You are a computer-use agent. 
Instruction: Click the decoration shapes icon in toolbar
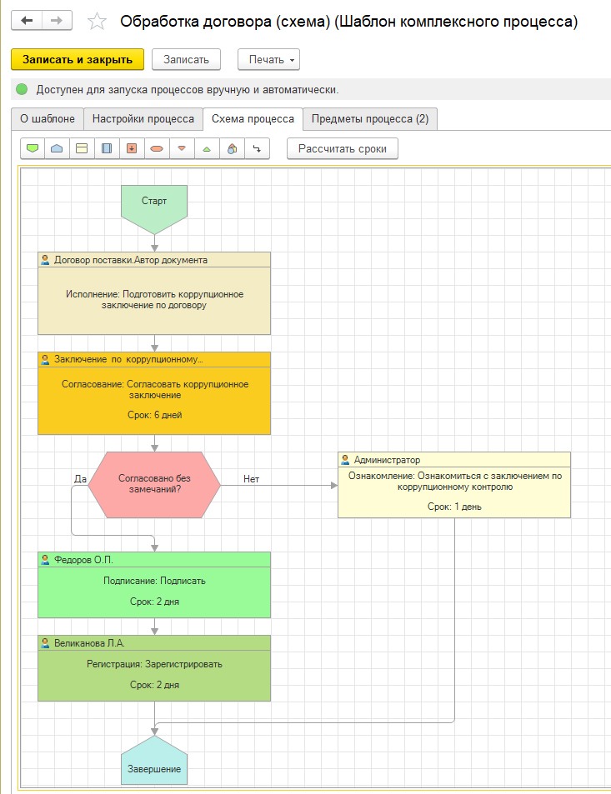pos(233,148)
